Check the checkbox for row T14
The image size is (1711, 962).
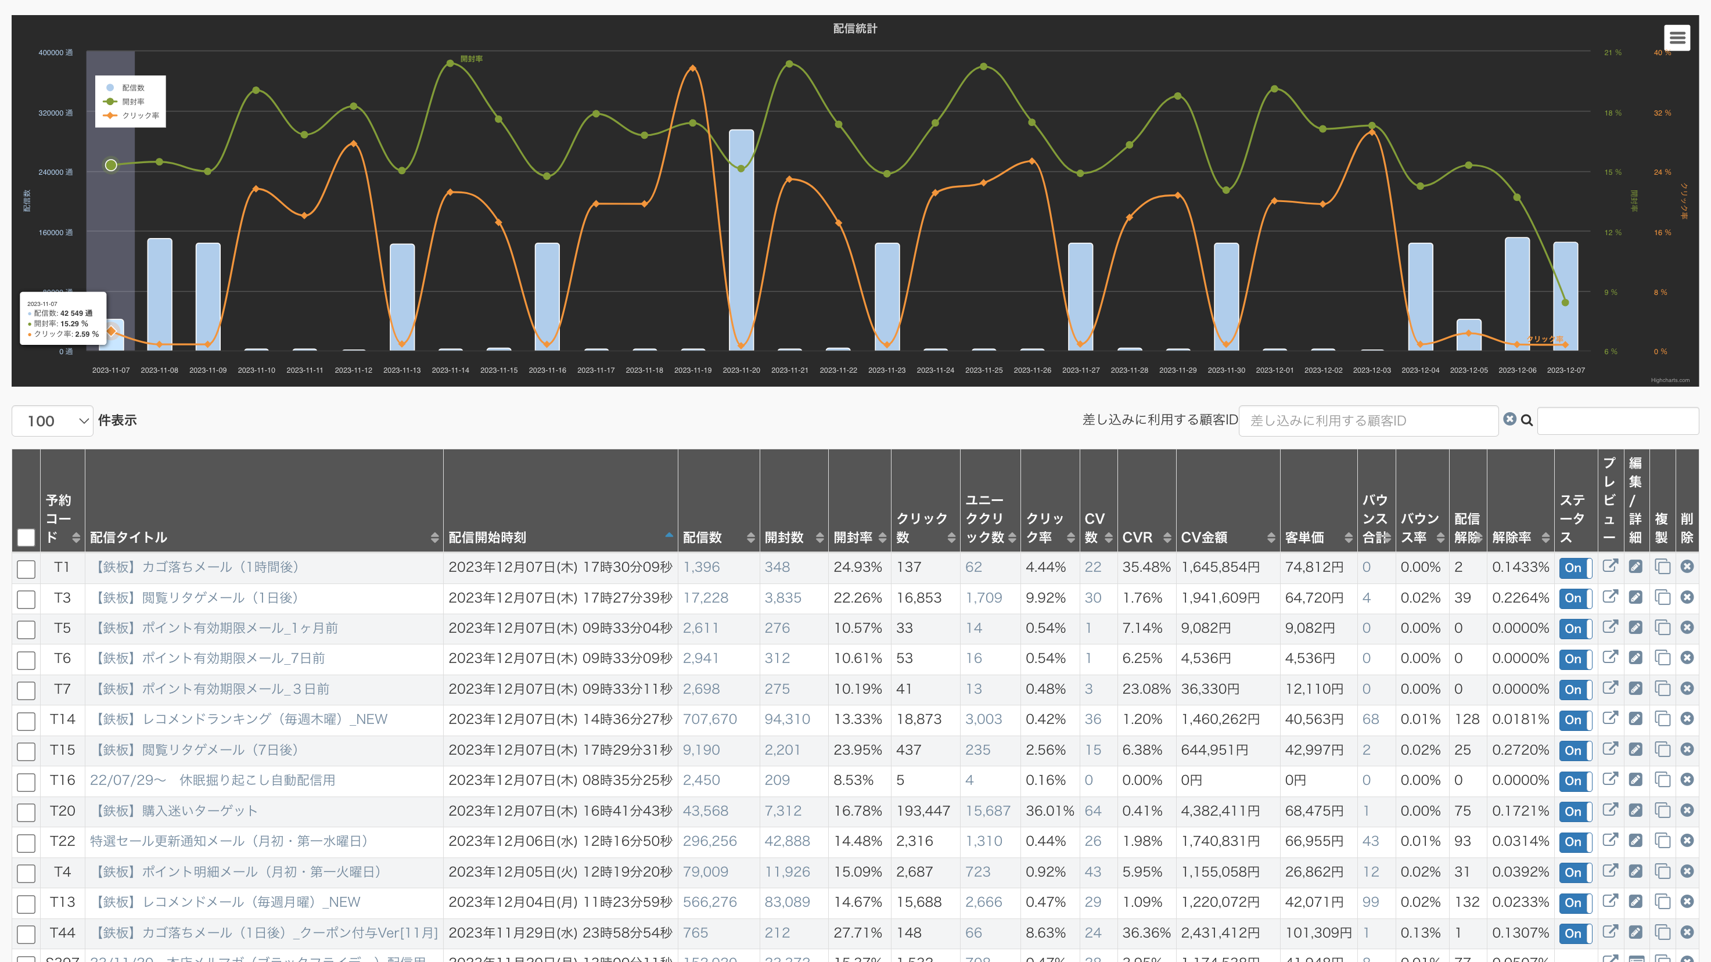click(x=26, y=721)
